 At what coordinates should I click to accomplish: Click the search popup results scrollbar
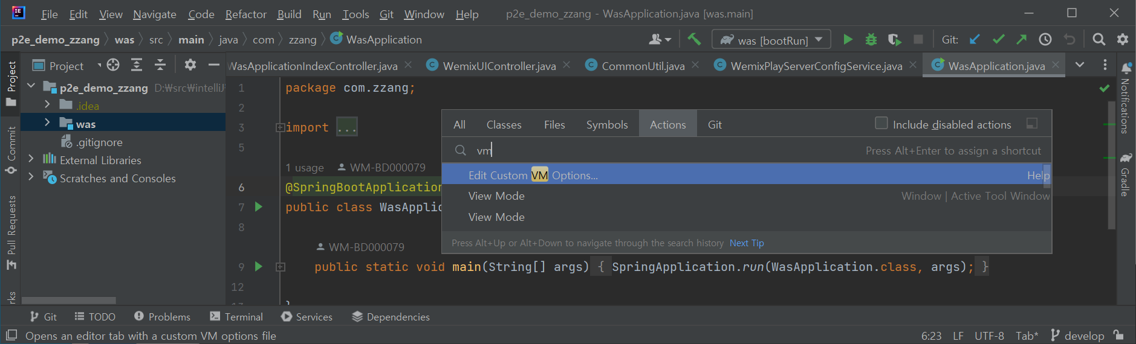pos(1047,175)
